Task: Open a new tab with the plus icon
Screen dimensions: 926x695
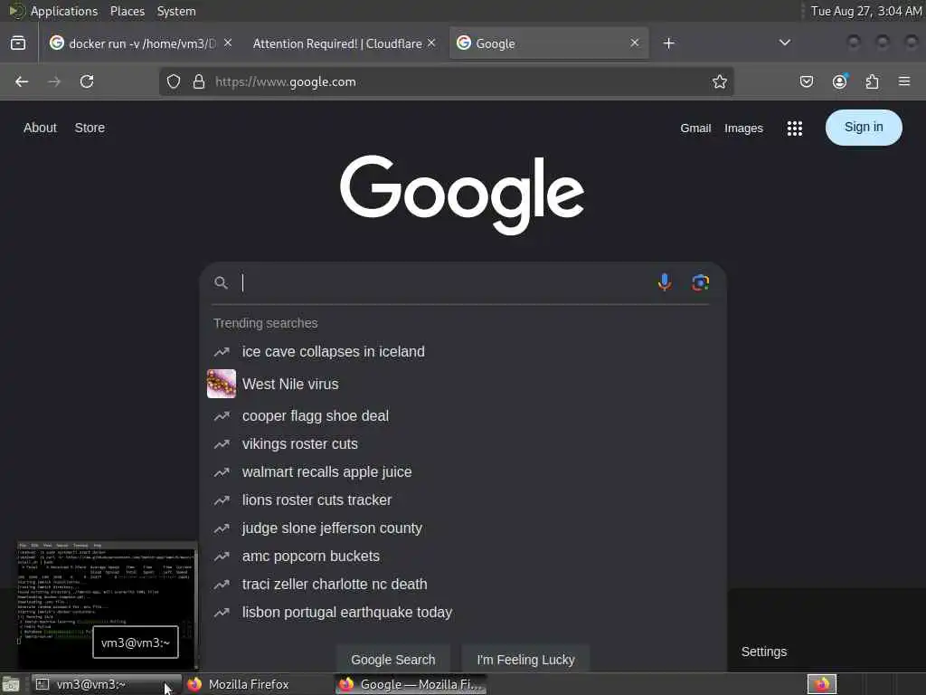Action: (x=668, y=43)
